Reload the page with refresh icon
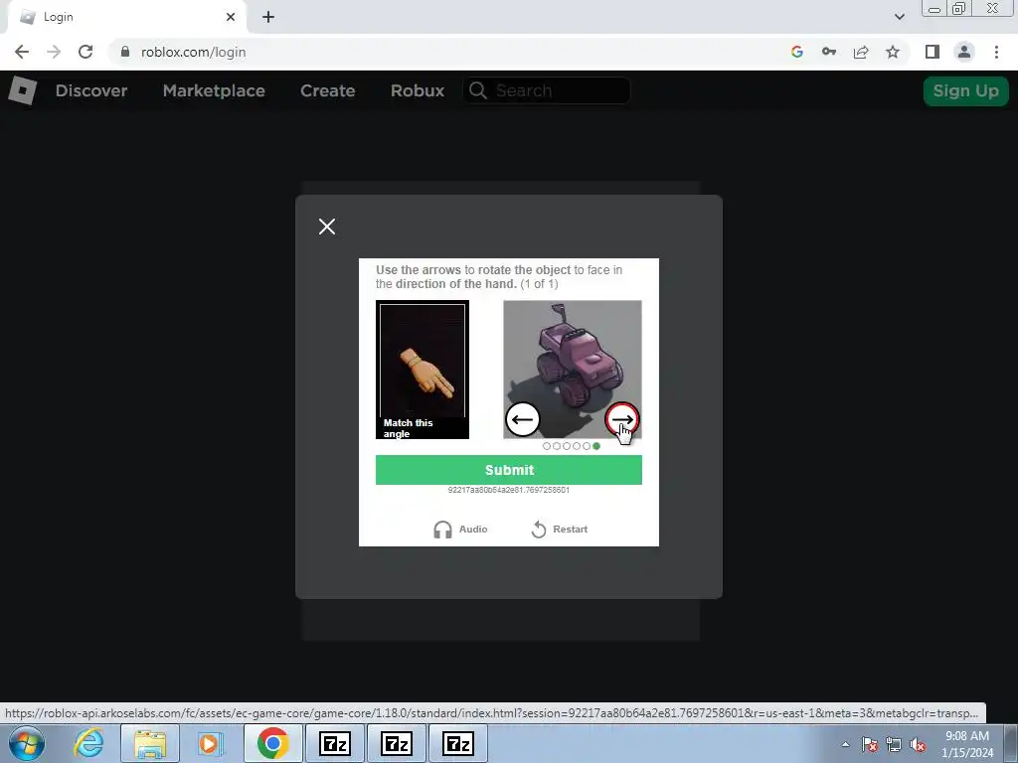Image resolution: width=1018 pixels, height=763 pixels. pyautogui.click(x=85, y=52)
